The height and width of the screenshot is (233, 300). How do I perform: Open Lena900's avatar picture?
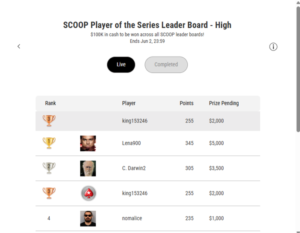[88, 143]
